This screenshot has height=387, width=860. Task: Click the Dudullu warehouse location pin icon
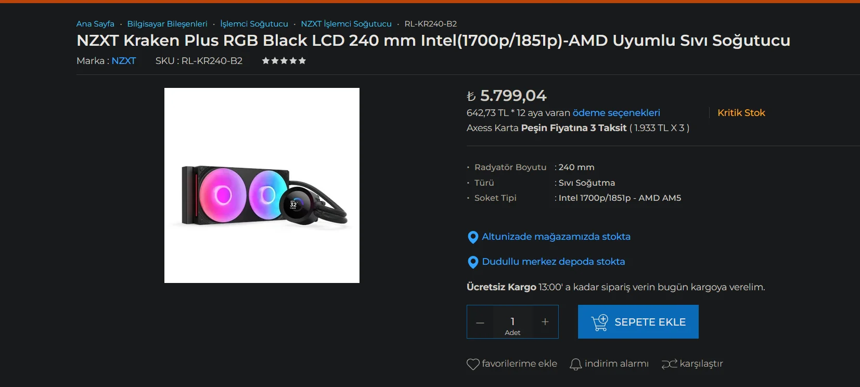473,262
